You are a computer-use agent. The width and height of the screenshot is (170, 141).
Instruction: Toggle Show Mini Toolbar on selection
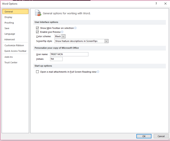(x=37, y=28)
